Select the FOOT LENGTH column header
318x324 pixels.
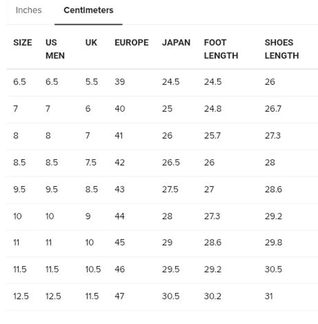pyautogui.click(x=221, y=49)
